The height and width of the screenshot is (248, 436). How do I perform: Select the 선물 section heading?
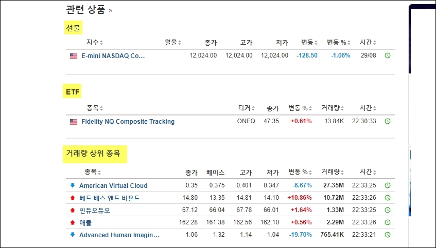(73, 28)
